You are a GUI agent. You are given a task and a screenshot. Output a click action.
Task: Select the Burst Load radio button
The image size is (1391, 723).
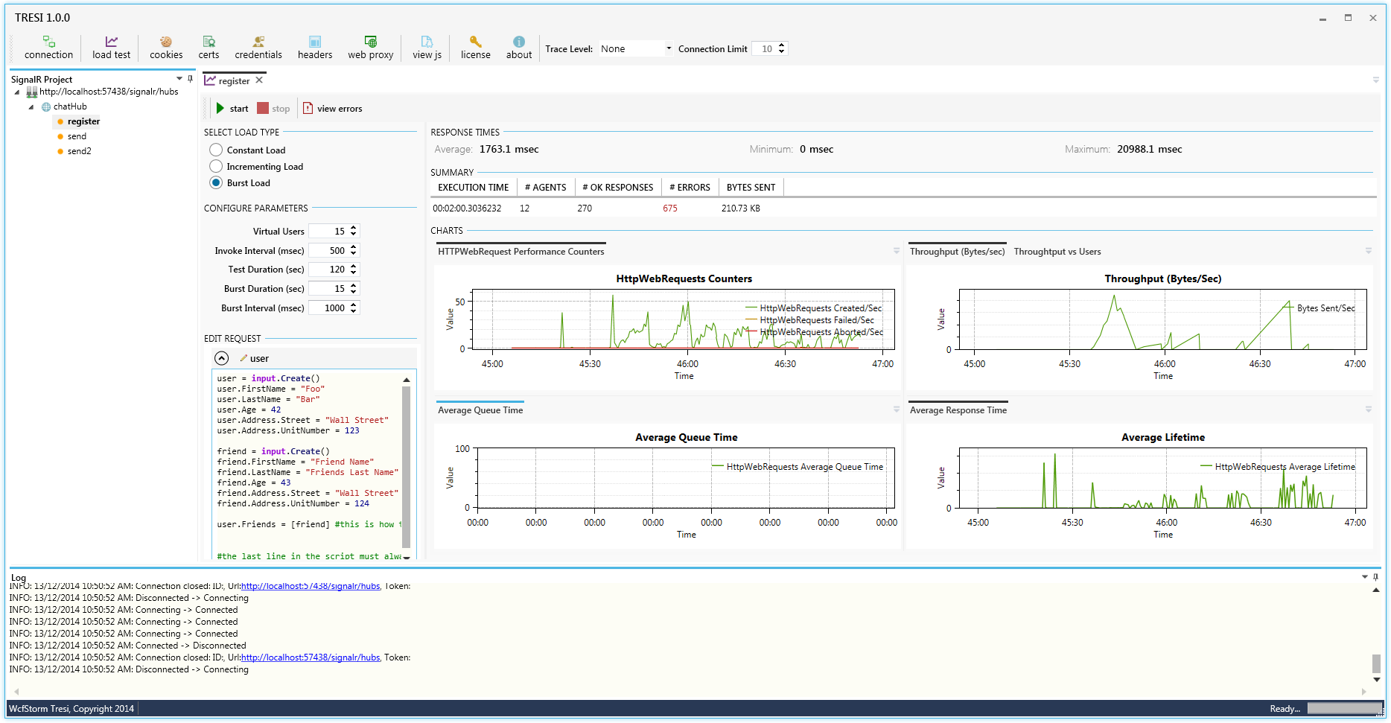pyautogui.click(x=216, y=183)
